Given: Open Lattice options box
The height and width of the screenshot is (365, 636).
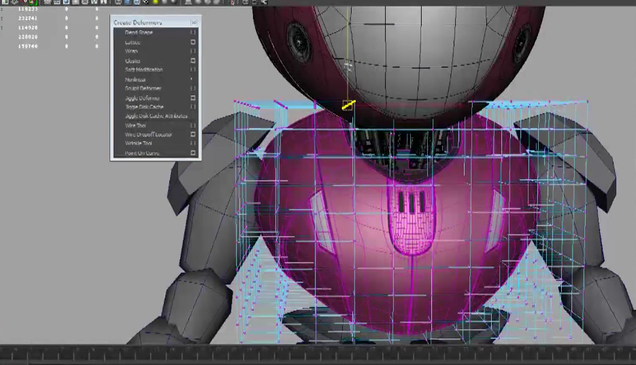Looking at the screenshot, I should tap(193, 42).
